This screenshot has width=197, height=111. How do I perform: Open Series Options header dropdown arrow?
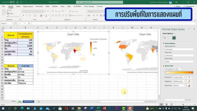[x=175, y=34]
